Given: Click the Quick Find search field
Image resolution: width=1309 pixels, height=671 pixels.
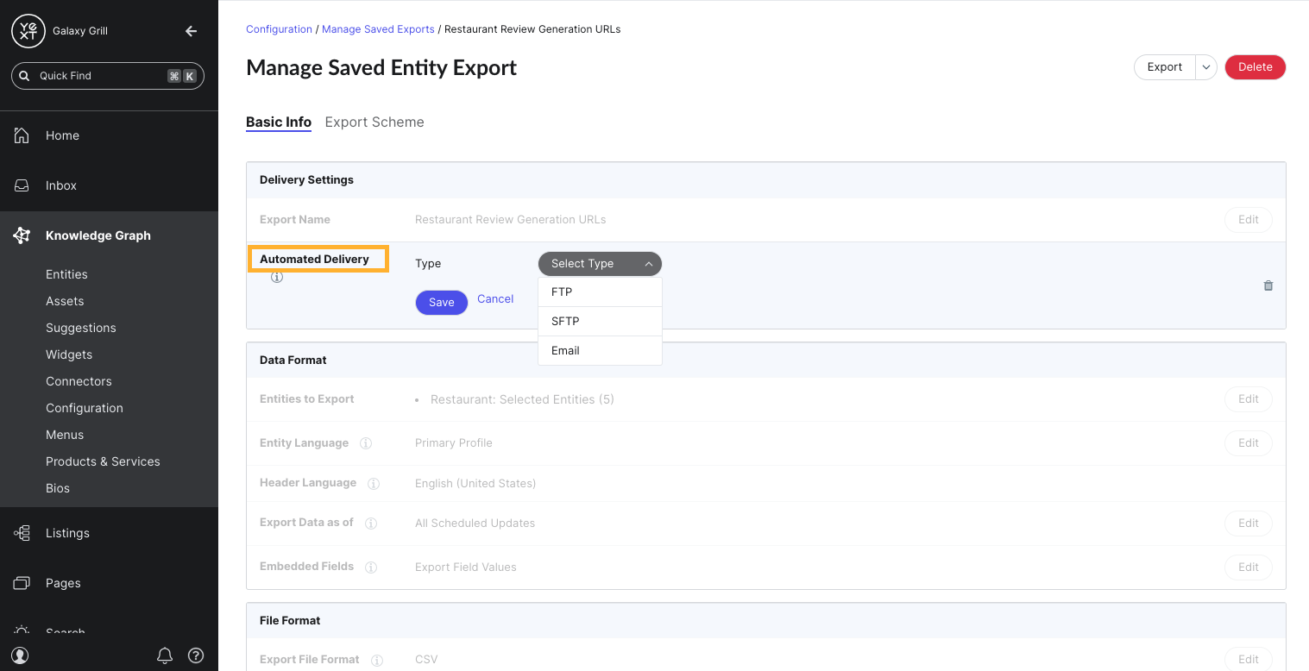Looking at the screenshot, I should pyautogui.click(x=108, y=76).
